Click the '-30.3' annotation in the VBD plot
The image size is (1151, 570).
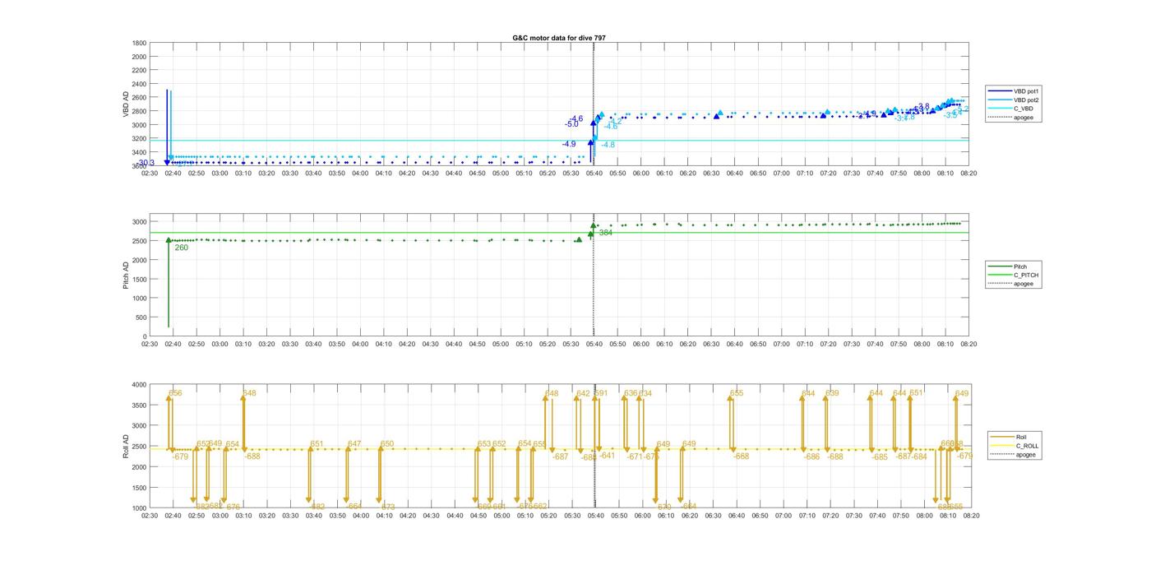146,163
